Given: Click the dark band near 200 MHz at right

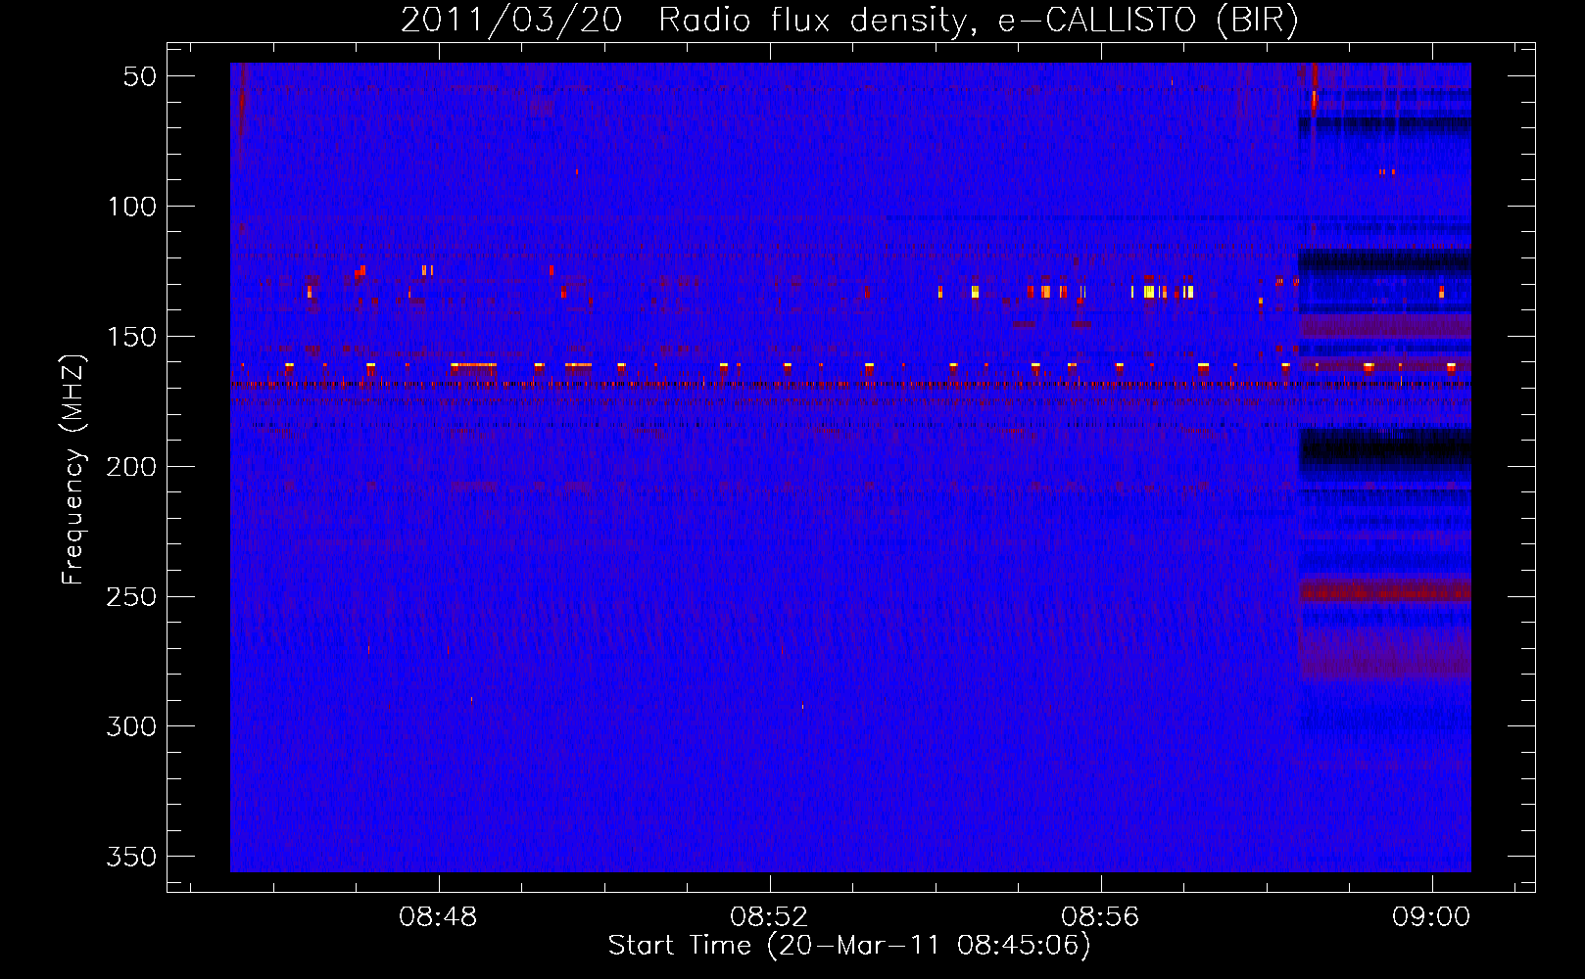Looking at the screenshot, I should tap(1384, 453).
